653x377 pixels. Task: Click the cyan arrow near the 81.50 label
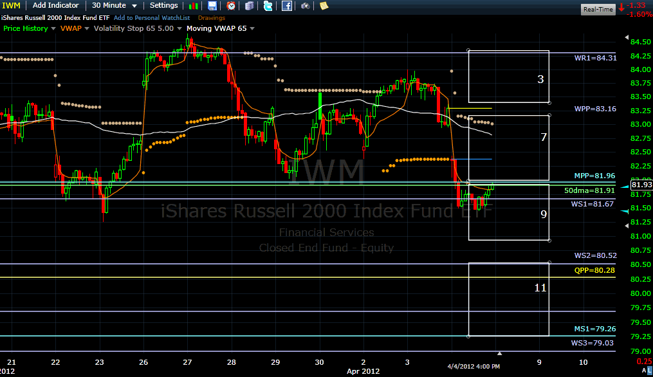pos(625,212)
